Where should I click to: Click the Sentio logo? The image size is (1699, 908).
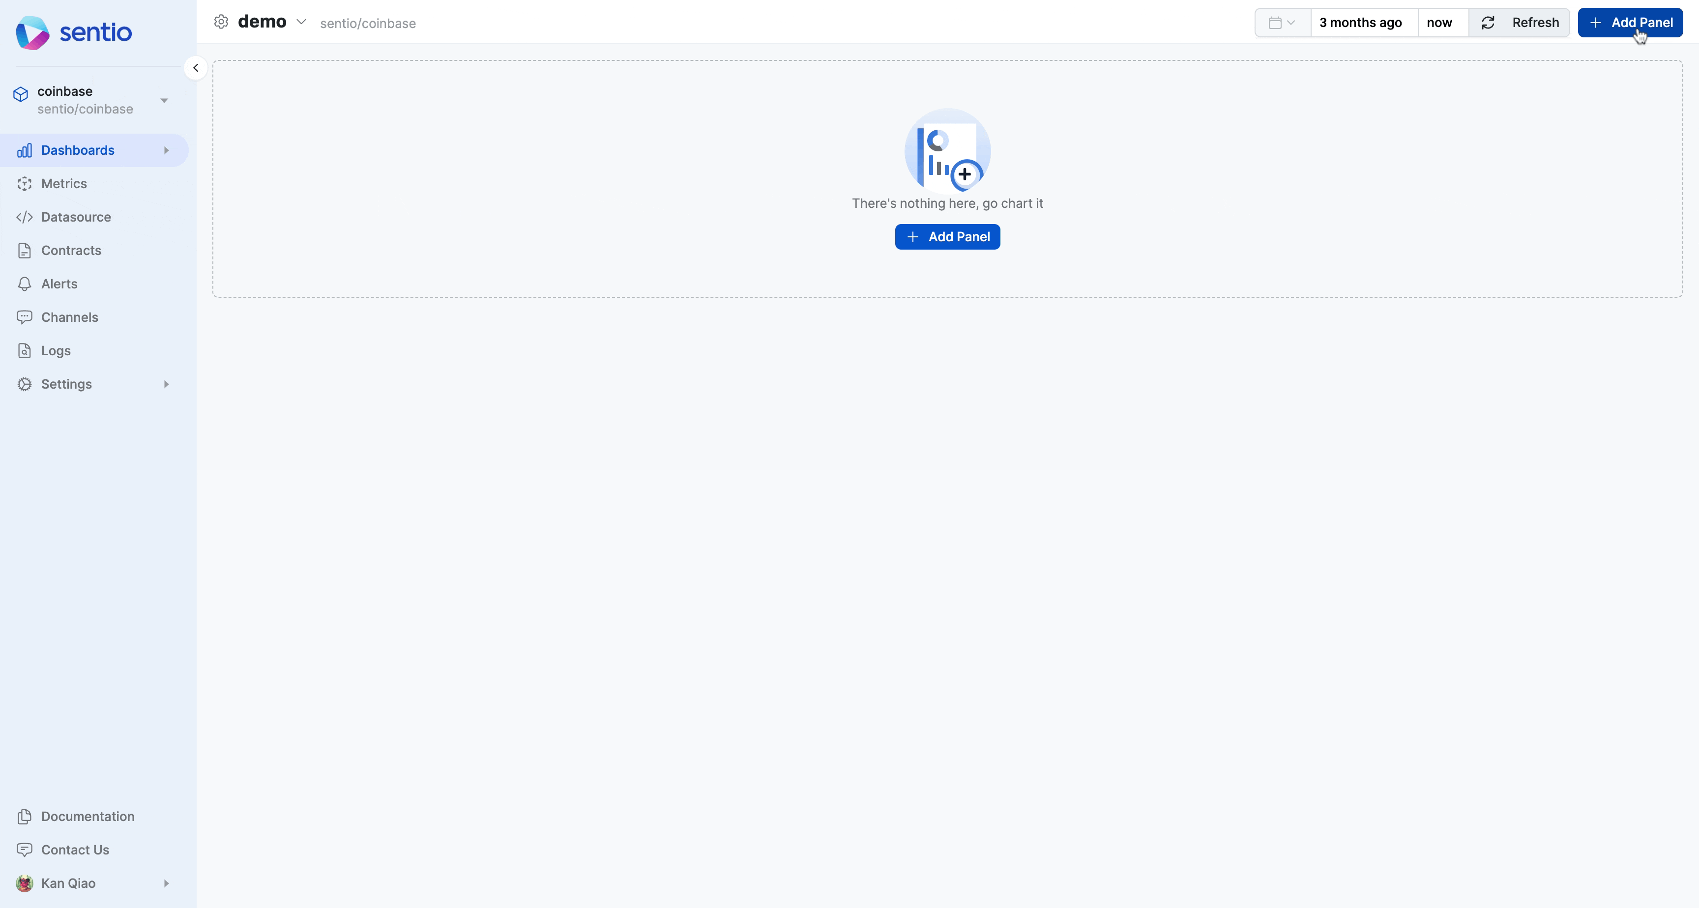pos(73,32)
